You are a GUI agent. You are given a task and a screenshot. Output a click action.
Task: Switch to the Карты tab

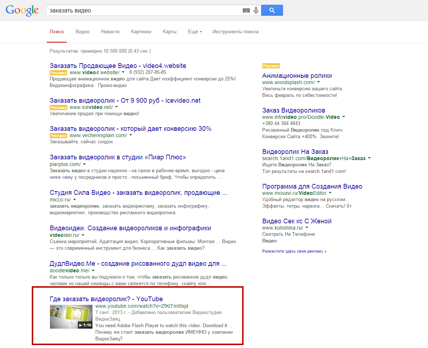click(x=169, y=32)
